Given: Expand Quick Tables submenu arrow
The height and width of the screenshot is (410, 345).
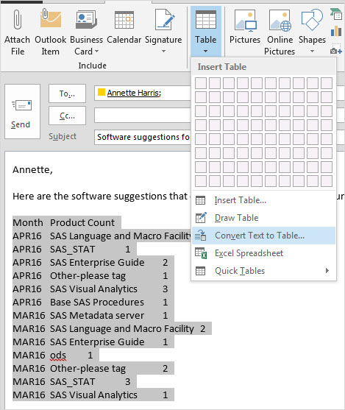Looking at the screenshot, I should (x=327, y=271).
